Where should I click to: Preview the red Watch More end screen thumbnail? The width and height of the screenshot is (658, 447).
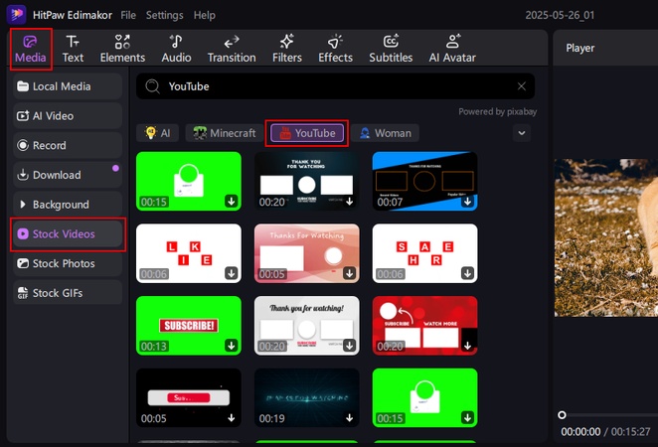(424, 326)
